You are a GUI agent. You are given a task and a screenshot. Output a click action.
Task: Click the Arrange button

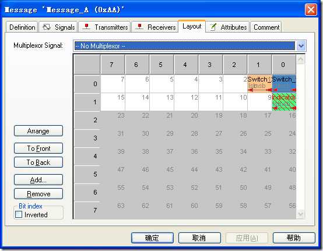pyautogui.click(x=38, y=131)
